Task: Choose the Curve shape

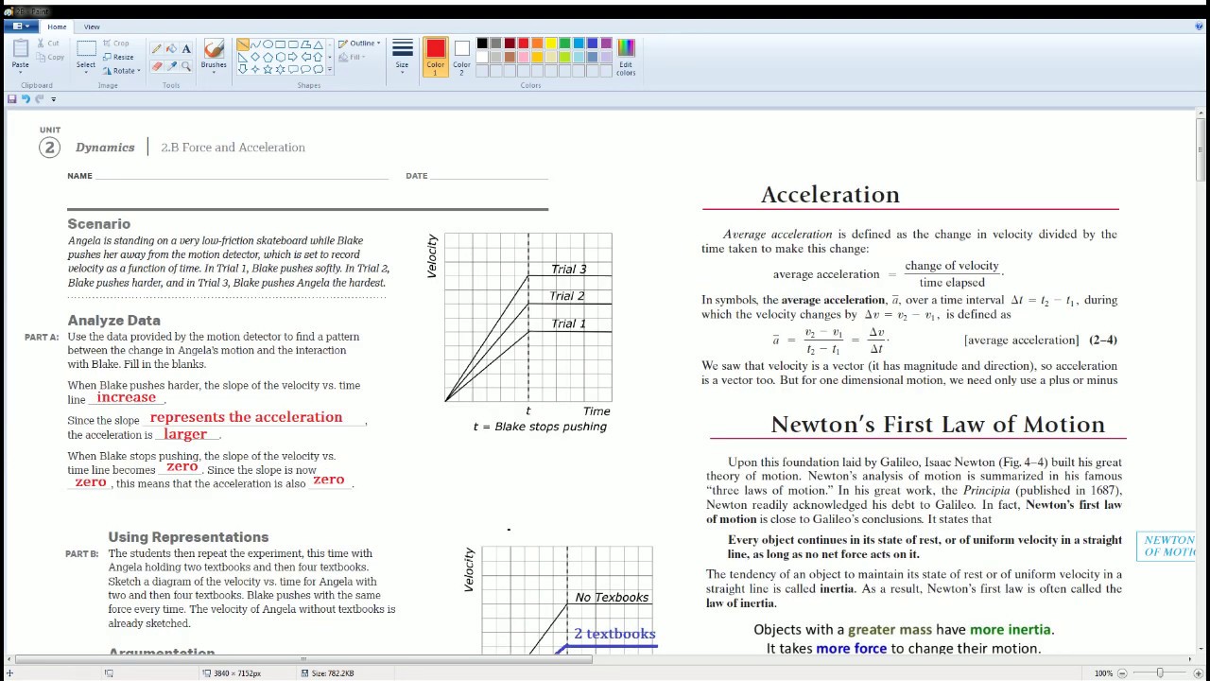Action: pyautogui.click(x=255, y=44)
